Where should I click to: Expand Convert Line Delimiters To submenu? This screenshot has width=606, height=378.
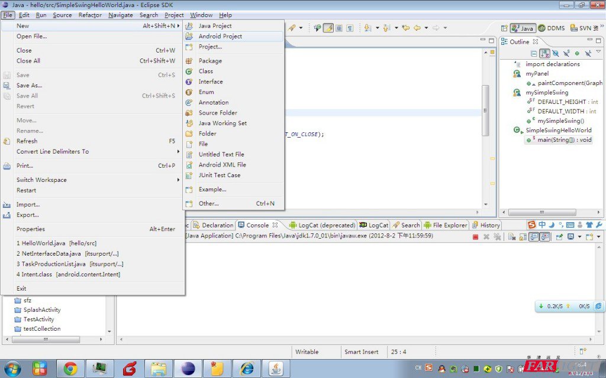pyautogui.click(x=92, y=152)
